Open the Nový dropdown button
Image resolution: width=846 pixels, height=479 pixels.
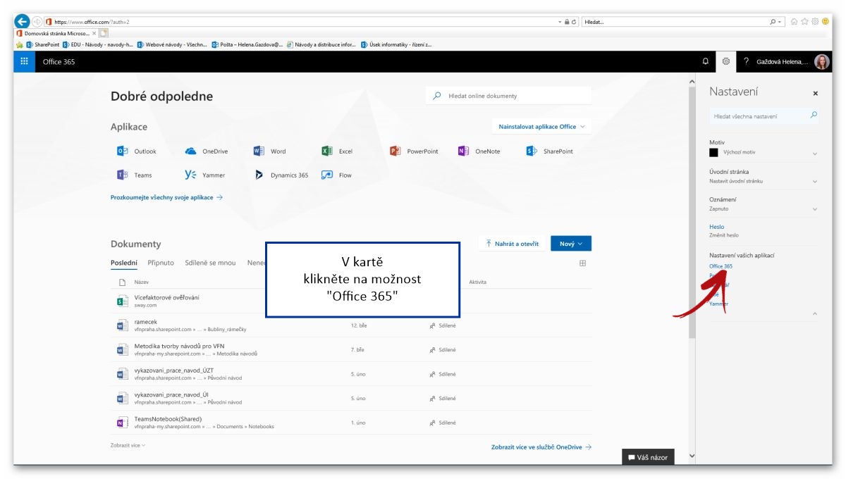[x=571, y=244]
